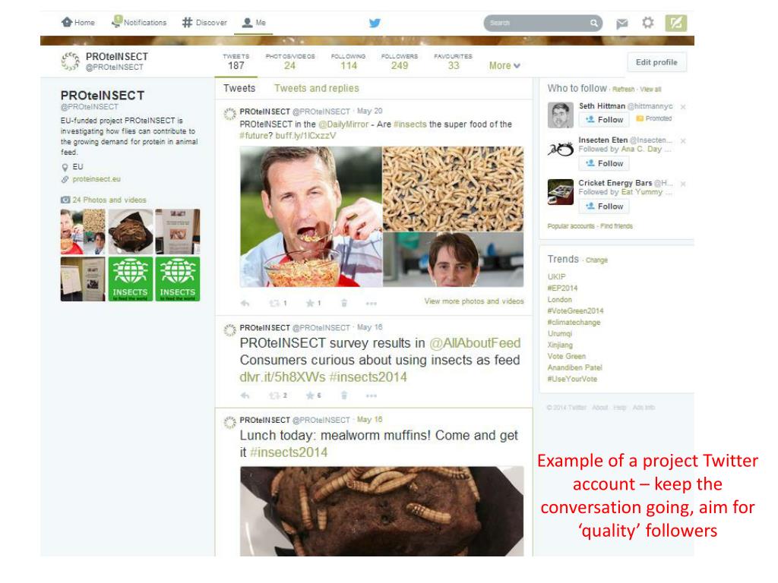The image size is (778, 583).
Task: Open more options on survey results tweet
Action: click(371, 395)
